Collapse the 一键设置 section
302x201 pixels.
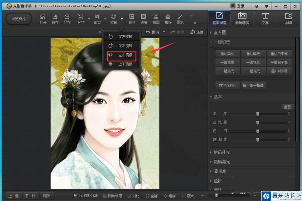(221, 42)
